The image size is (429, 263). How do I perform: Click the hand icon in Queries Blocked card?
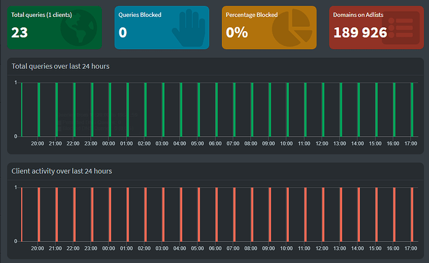[x=189, y=27]
